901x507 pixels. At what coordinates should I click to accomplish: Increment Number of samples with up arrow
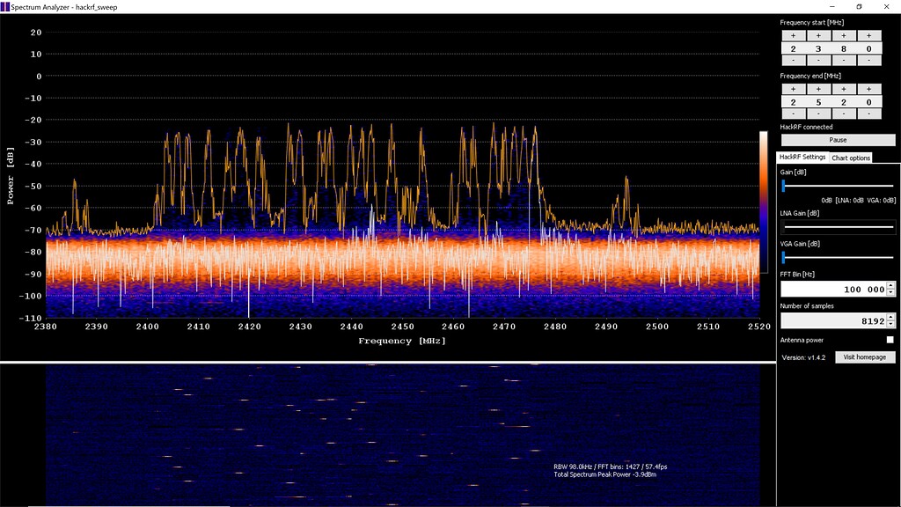[890, 317]
